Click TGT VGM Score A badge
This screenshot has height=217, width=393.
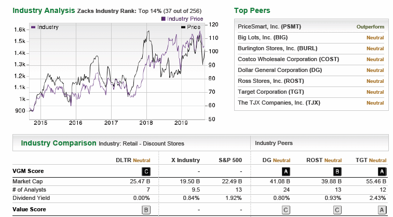point(382,171)
